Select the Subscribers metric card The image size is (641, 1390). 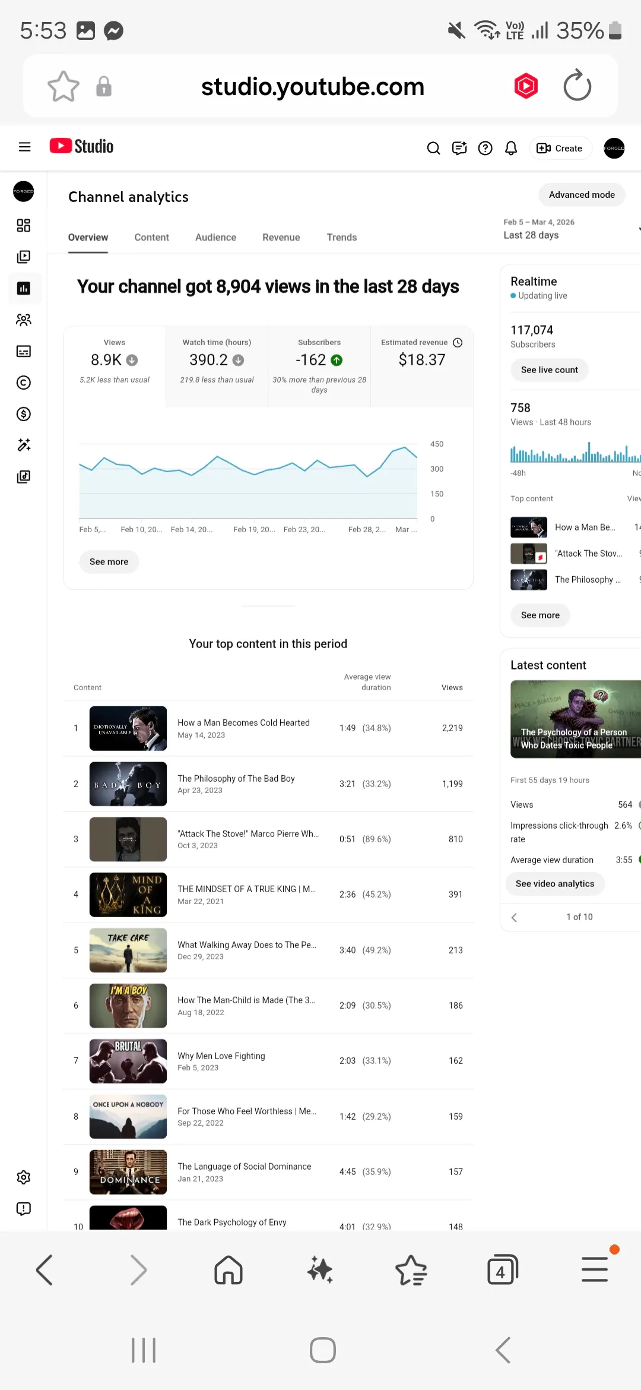pos(319,366)
